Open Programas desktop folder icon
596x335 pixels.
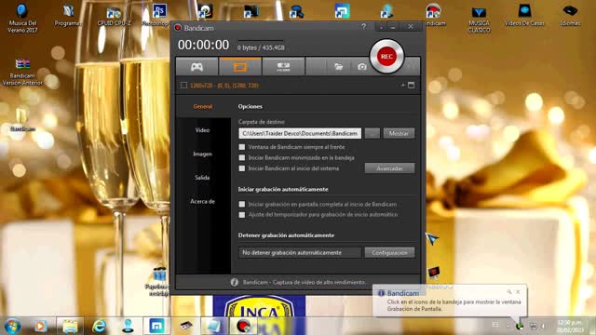coord(68,16)
